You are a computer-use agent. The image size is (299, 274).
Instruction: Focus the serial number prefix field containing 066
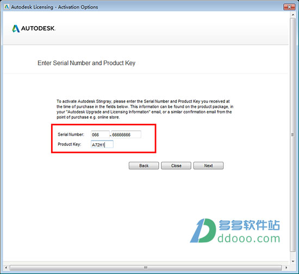(100, 135)
